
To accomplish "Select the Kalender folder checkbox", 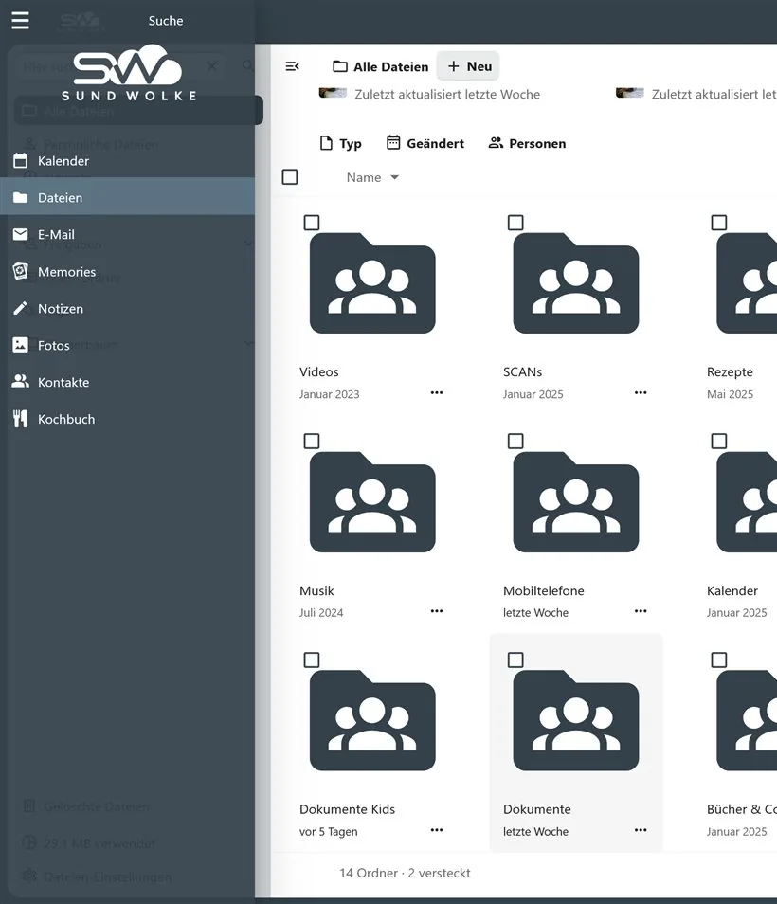I will (x=719, y=441).
